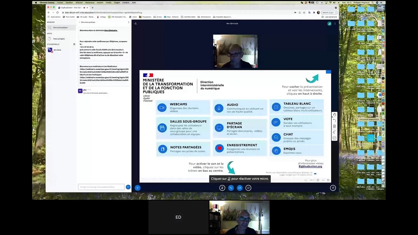The image size is (418, 235).
Task: Open the Historique menu
Action: pyautogui.click(x=90, y=3)
